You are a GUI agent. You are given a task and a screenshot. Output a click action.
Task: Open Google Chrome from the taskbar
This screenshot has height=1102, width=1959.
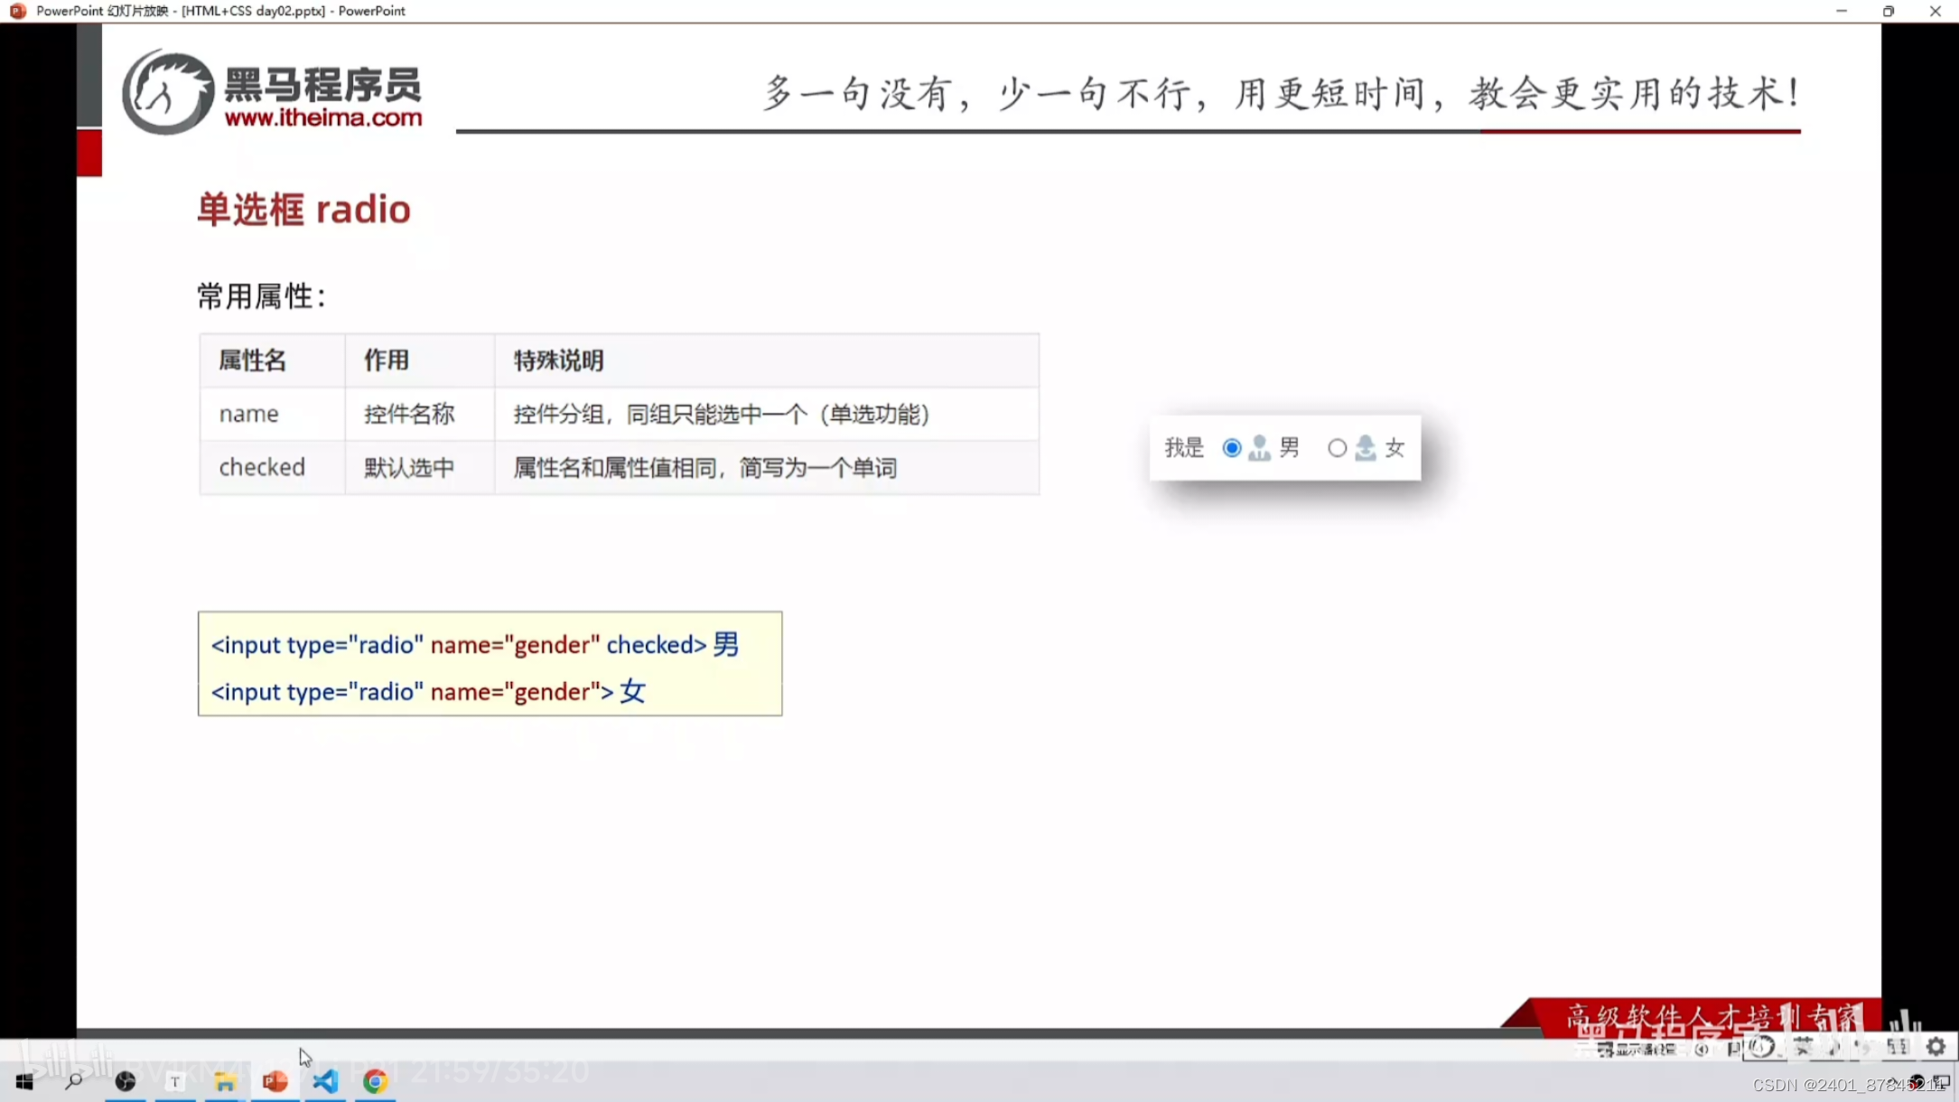[377, 1081]
